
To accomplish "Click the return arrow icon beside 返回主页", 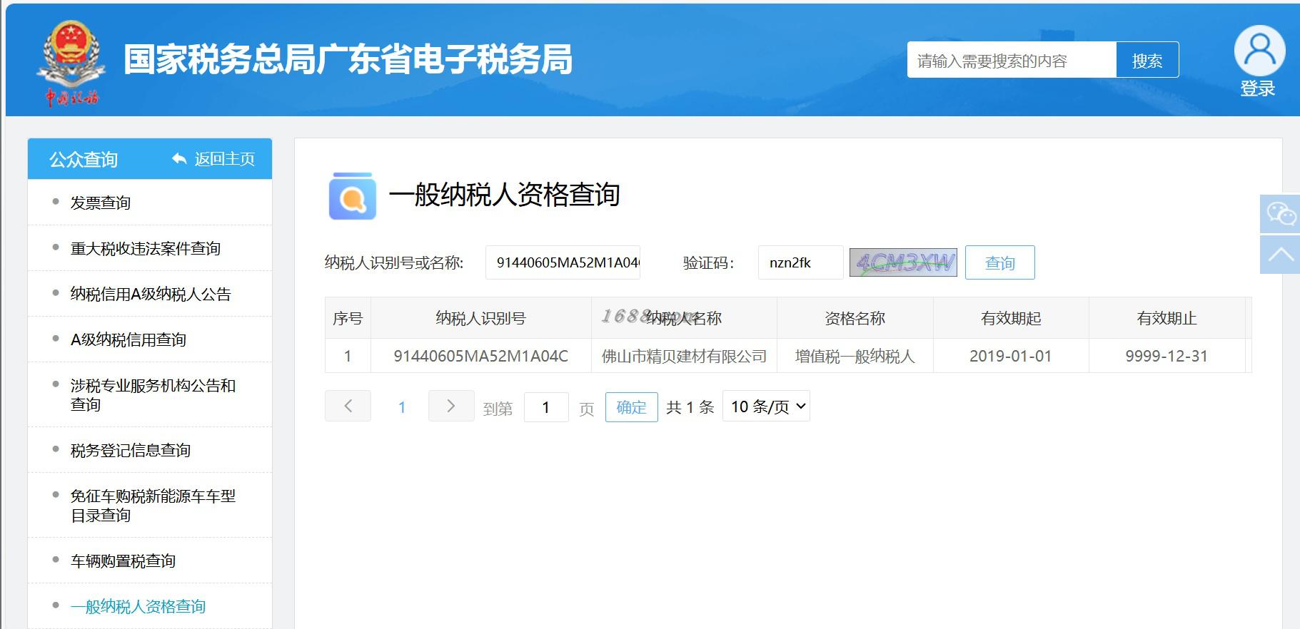I will pos(179,159).
